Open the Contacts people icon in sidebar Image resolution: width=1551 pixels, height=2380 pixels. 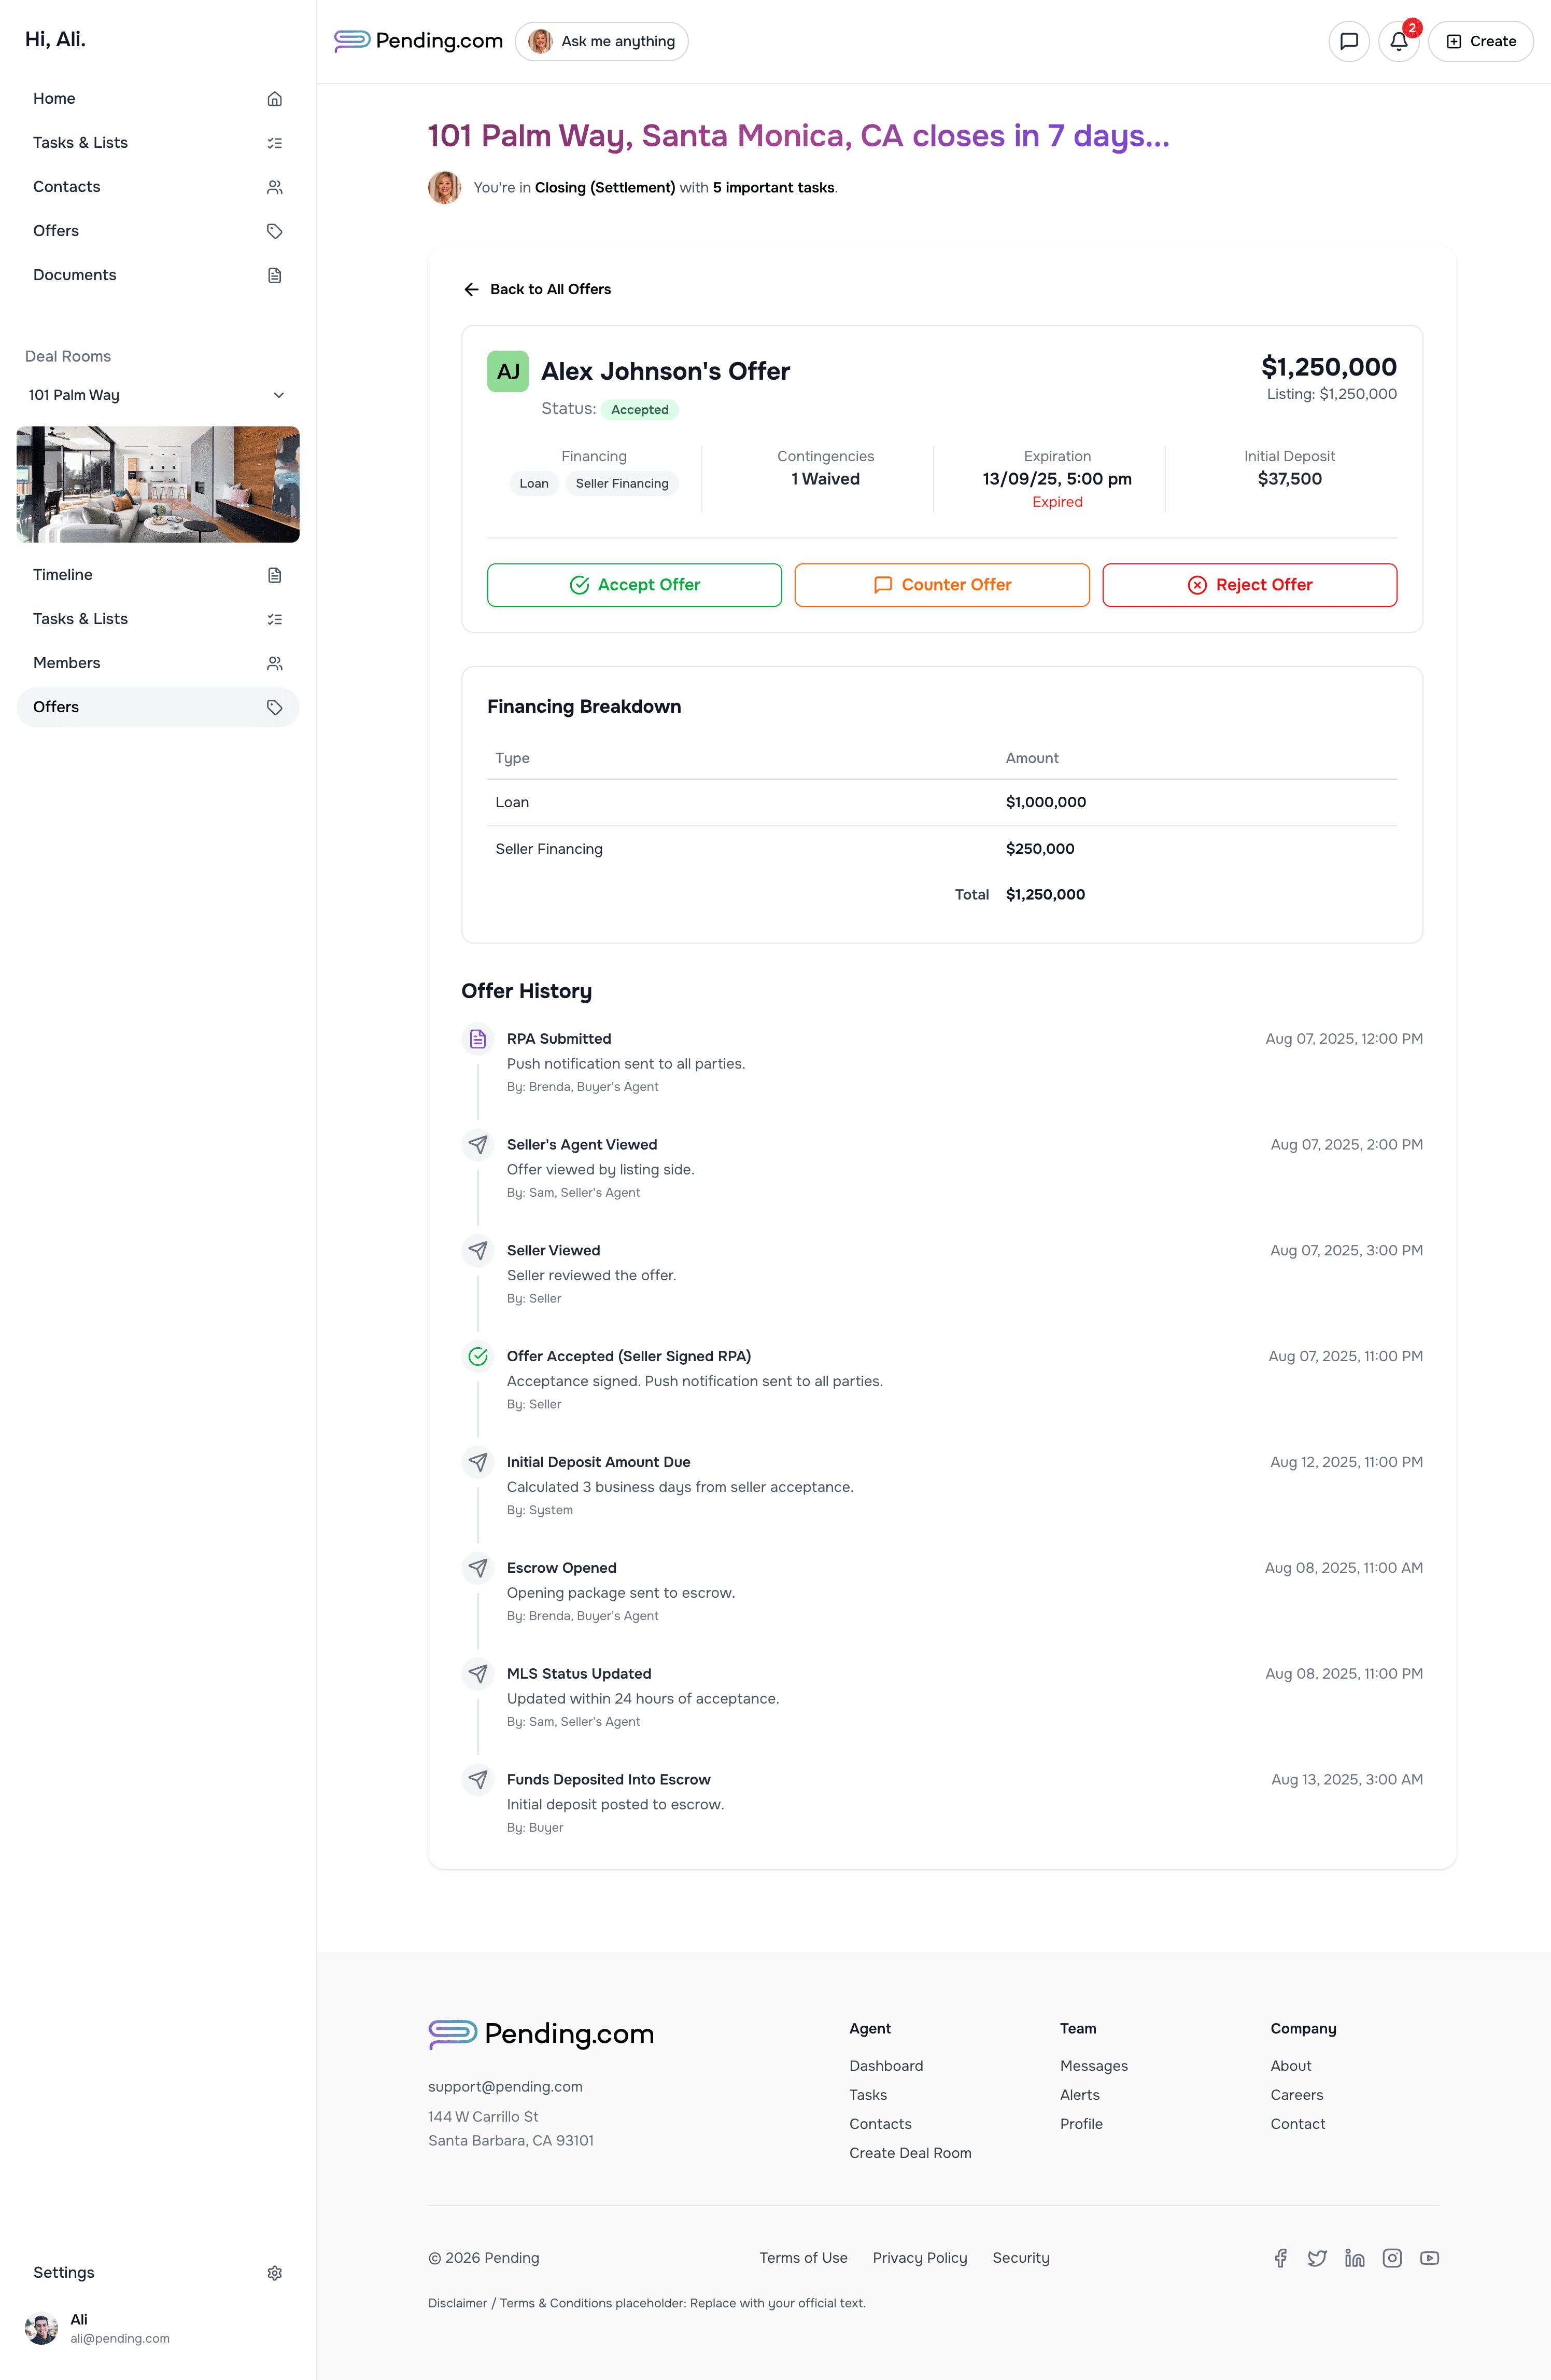[275, 186]
